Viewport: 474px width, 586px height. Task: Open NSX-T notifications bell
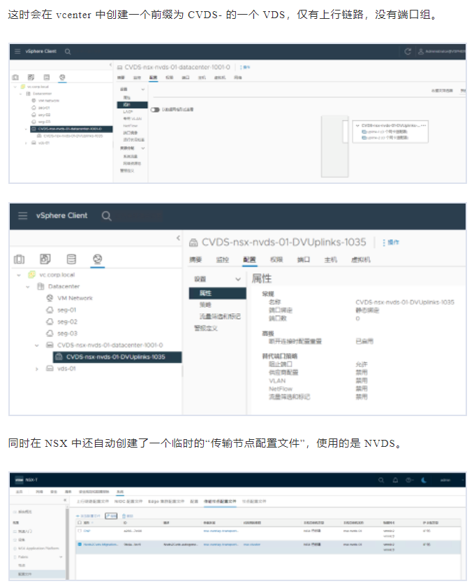click(395, 480)
